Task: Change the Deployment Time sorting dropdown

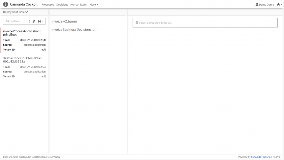Action: point(16,12)
